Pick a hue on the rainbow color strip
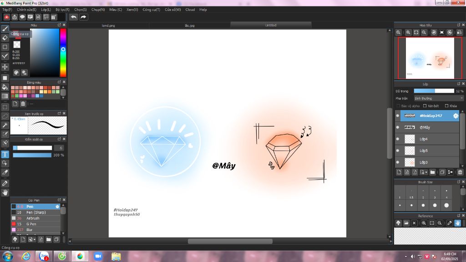The height and width of the screenshot is (262, 466). click(63, 53)
